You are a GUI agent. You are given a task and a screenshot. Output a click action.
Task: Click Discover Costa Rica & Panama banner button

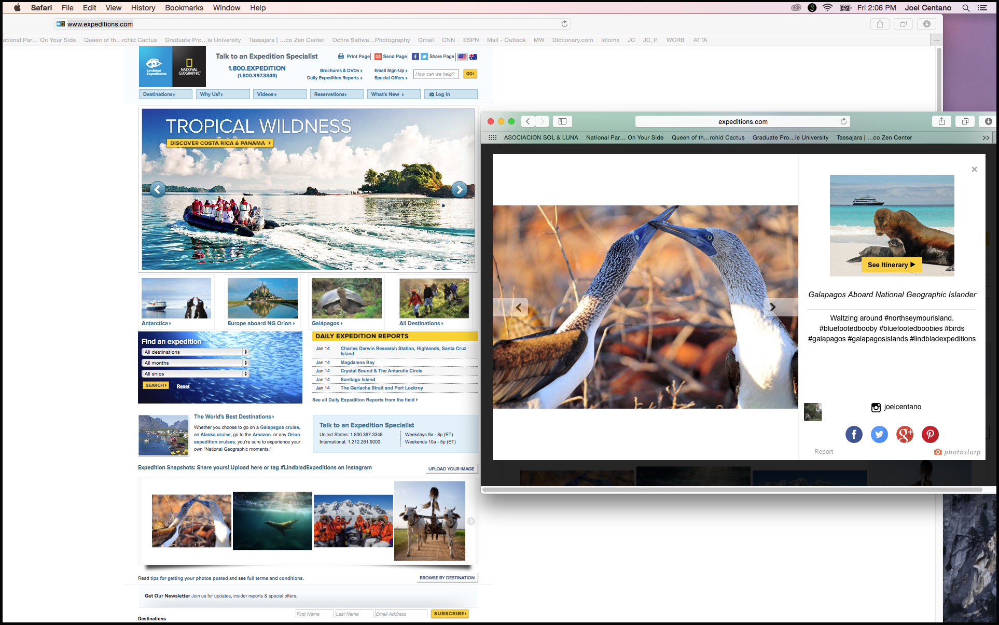pos(220,143)
